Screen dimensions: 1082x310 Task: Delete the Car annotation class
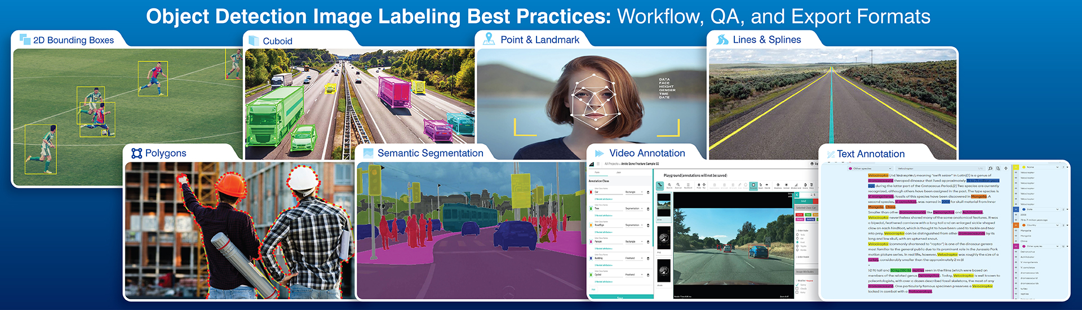point(648,192)
